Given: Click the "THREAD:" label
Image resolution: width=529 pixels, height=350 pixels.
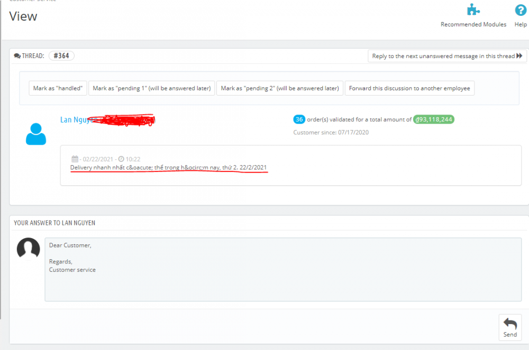Looking at the screenshot, I should [33, 56].
